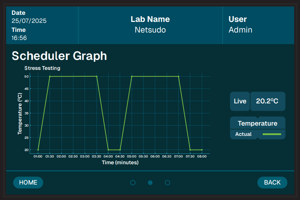Click the green Actual legend line swatch
This screenshot has height=200, width=300.
click(272, 134)
